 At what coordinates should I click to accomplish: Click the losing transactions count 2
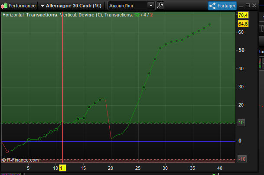[x=151, y=15]
